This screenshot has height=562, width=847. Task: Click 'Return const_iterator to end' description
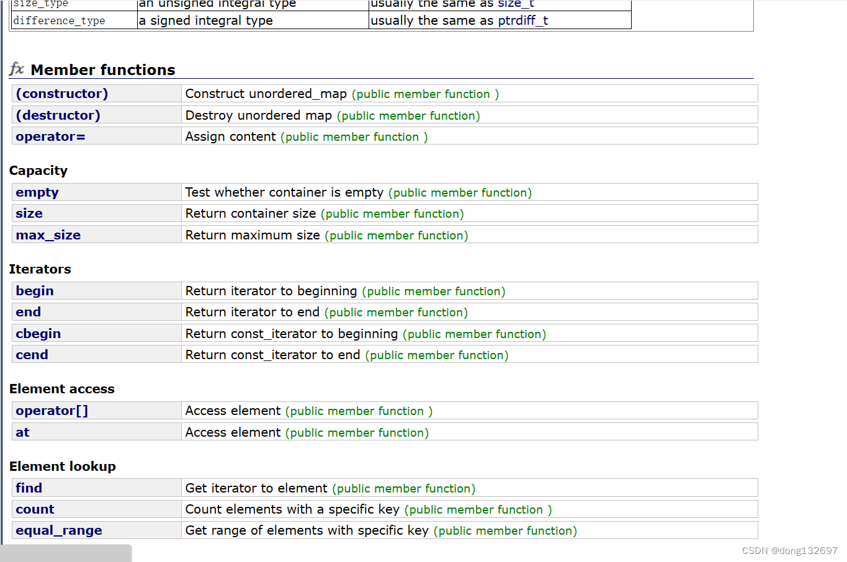(x=272, y=355)
